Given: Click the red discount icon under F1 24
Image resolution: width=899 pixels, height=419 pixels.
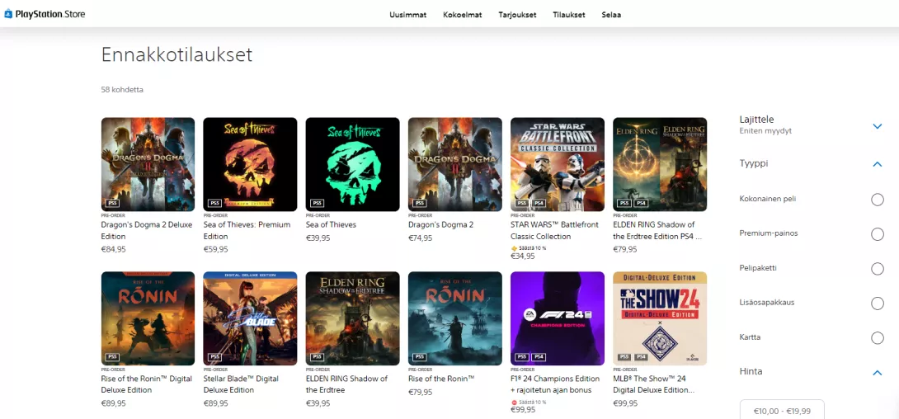Looking at the screenshot, I should coord(515,403).
